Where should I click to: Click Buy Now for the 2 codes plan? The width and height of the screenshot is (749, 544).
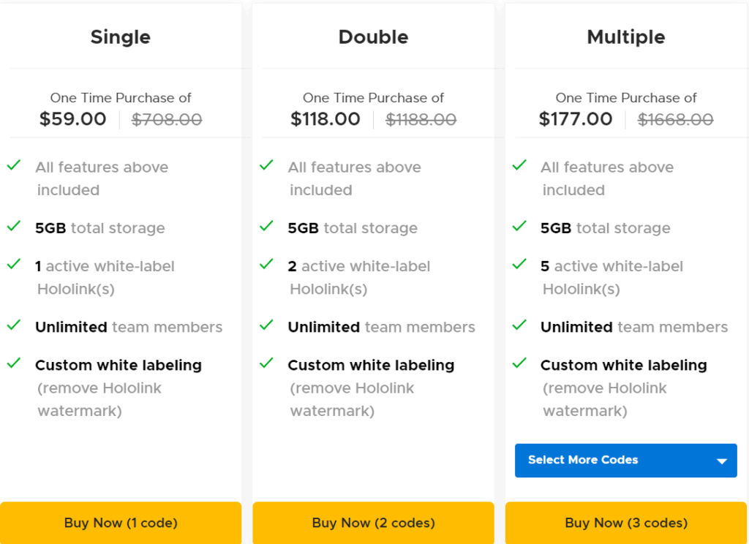coord(373,523)
